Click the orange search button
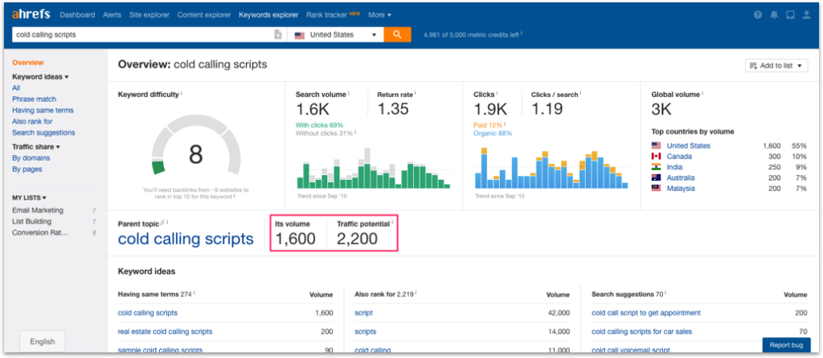The height and width of the screenshot is (358, 823). point(397,35)
